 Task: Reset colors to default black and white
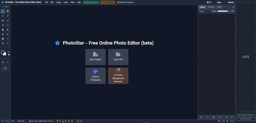point(9,55)
